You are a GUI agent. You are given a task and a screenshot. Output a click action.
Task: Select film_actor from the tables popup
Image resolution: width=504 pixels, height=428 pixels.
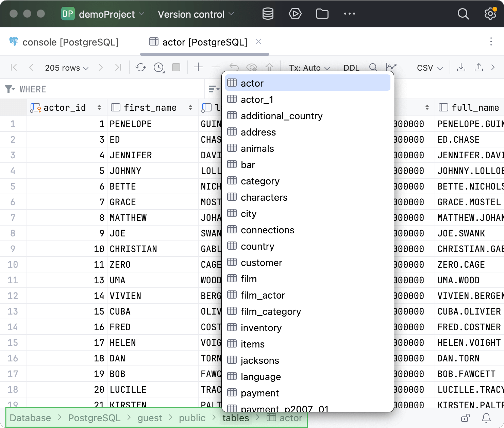pos(263,295)
